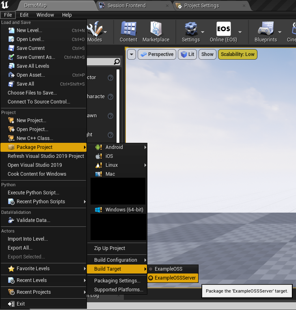The image size is (296, 310).
Task: Choose Cook Content for Windows
Action: point(43,174)
